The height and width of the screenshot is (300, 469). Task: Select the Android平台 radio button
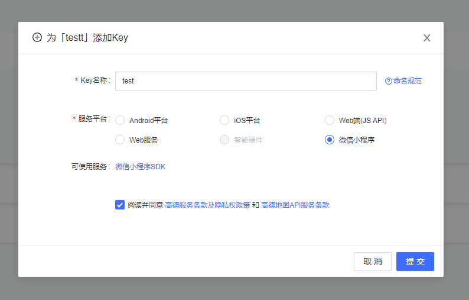tap(120, 120)
